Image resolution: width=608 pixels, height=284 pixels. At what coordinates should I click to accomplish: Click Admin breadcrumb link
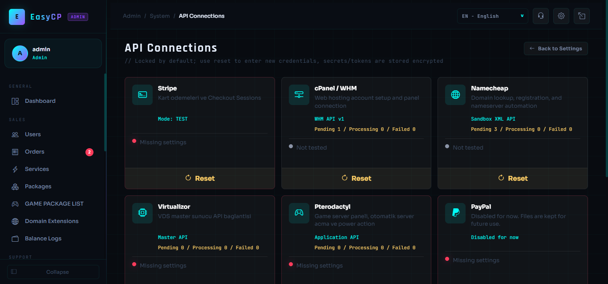132,16
